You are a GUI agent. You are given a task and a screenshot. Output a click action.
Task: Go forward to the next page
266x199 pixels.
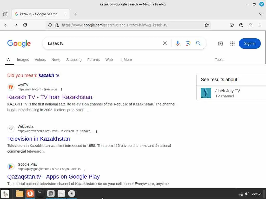pos(16,25)
